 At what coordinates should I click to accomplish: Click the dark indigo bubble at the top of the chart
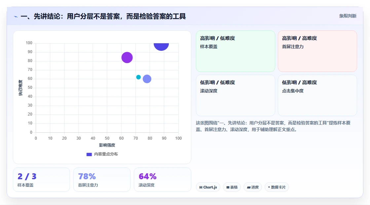tap(162, 47)
